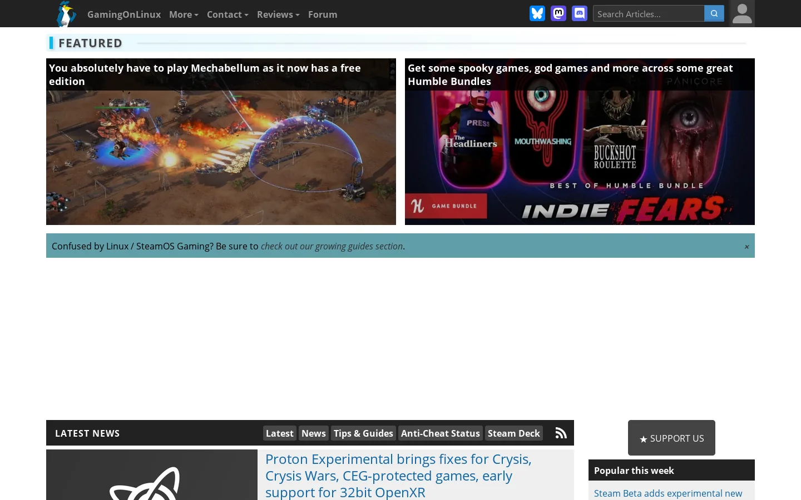Open the growing guides section link

(x=332, y=246)
